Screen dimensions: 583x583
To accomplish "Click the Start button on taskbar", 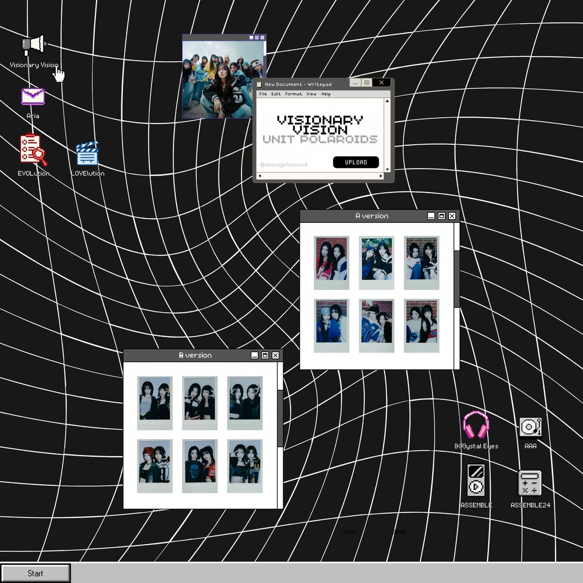I will (35, 573).
